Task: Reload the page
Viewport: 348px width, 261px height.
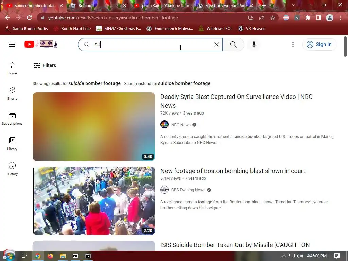Action: coord(29,18)
